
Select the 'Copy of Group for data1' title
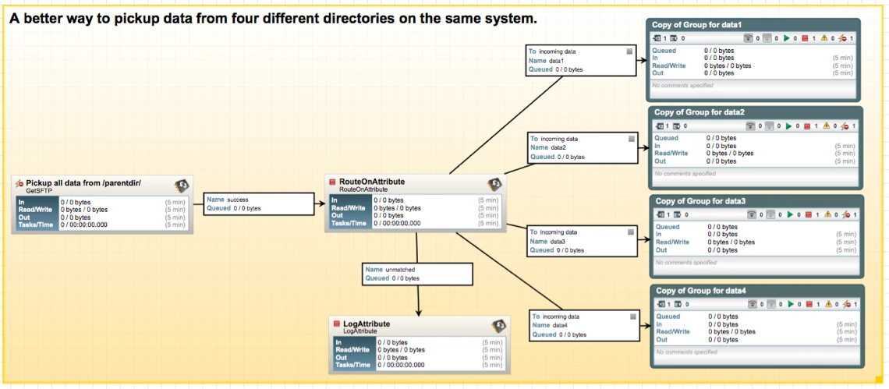(x=697, y=25)
